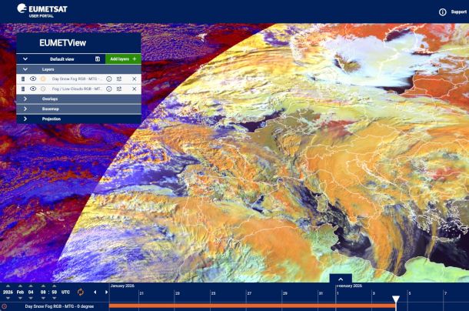
Task: Grab the handle of Fog / Low Clouds layer
Action: point(23,89)
